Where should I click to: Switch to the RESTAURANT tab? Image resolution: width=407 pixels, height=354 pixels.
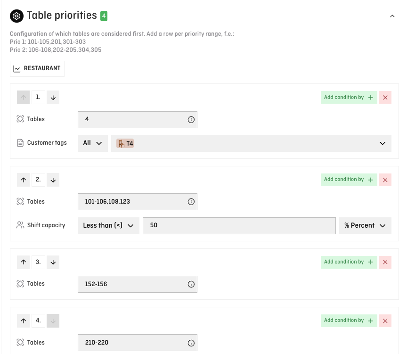(x=37, y=68)
